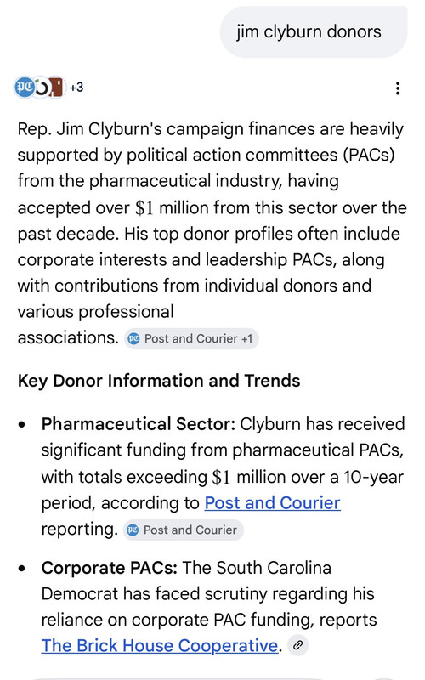Open The Brick House Cooperative link
Viewport: 425px width, 680px height.
(160, 646)
